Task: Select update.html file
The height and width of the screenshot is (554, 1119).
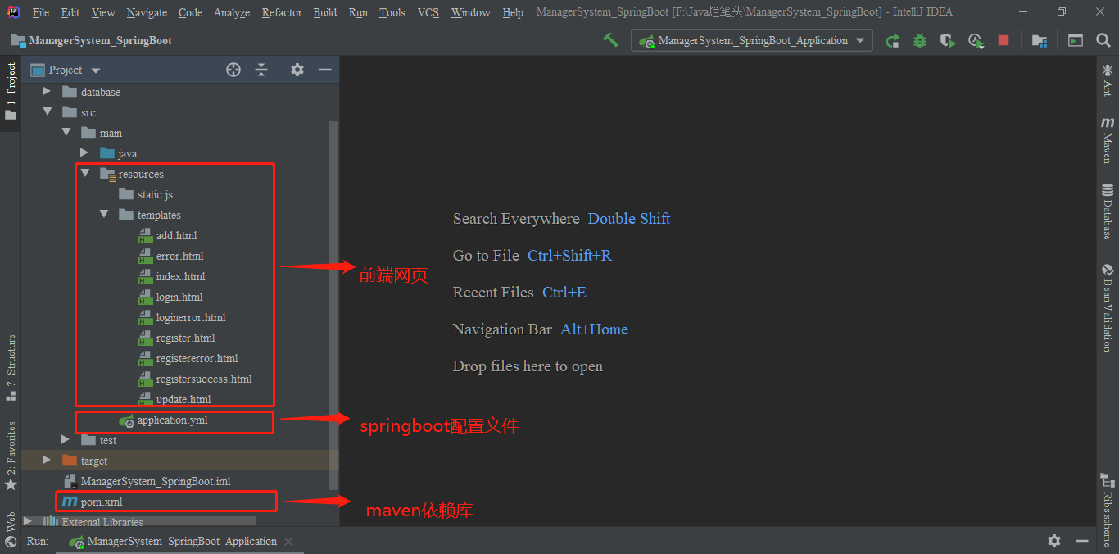Action: click(x=183, y=399)
